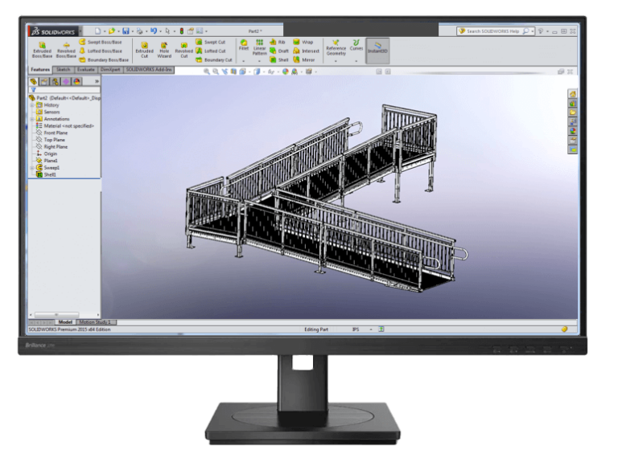Screen dimensions: 618x462
Task: Select the Shell tool in ribbon
Action: [x=279, y=60]
